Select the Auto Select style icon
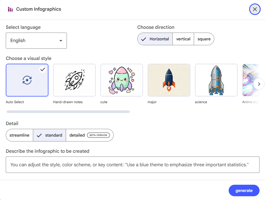 pos(27,80)
